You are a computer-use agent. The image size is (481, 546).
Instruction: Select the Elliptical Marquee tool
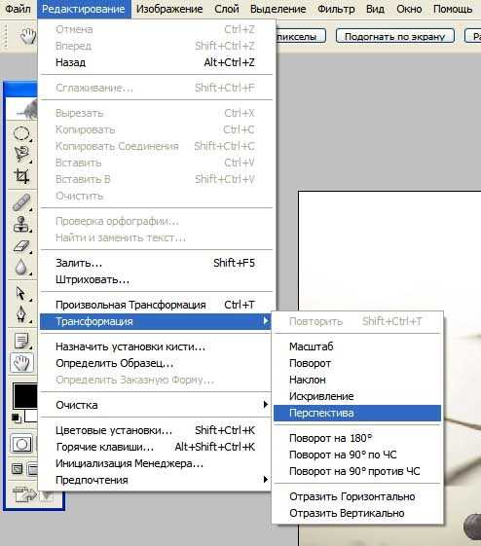pos(21,133)
